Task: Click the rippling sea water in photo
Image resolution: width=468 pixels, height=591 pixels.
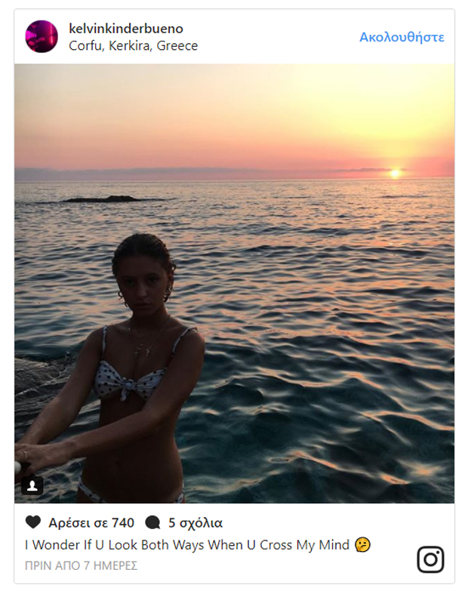Action: click(x=325, y=340)
